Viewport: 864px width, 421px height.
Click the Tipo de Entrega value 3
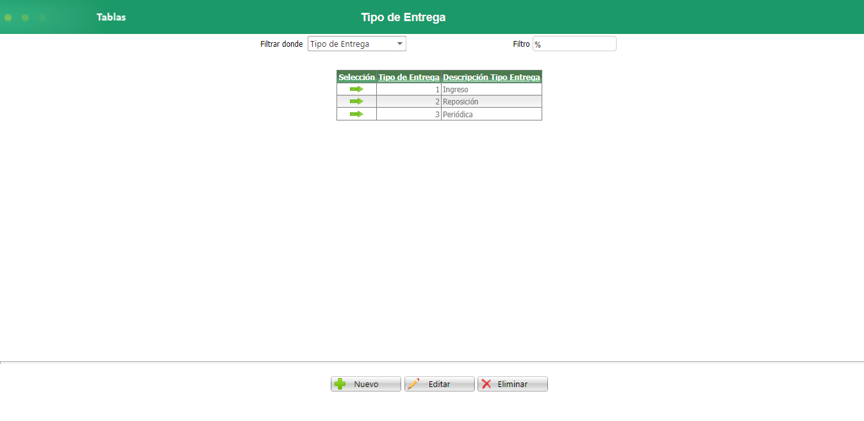409,114
